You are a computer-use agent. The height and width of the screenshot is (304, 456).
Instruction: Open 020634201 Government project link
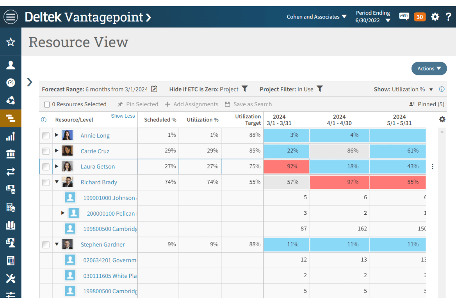click(x=110, y=260)
